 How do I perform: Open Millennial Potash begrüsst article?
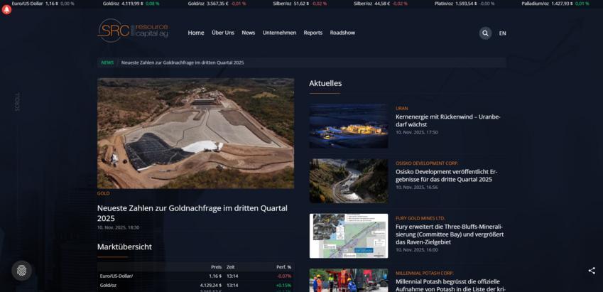pyautogui.click(x=450, y=285)
